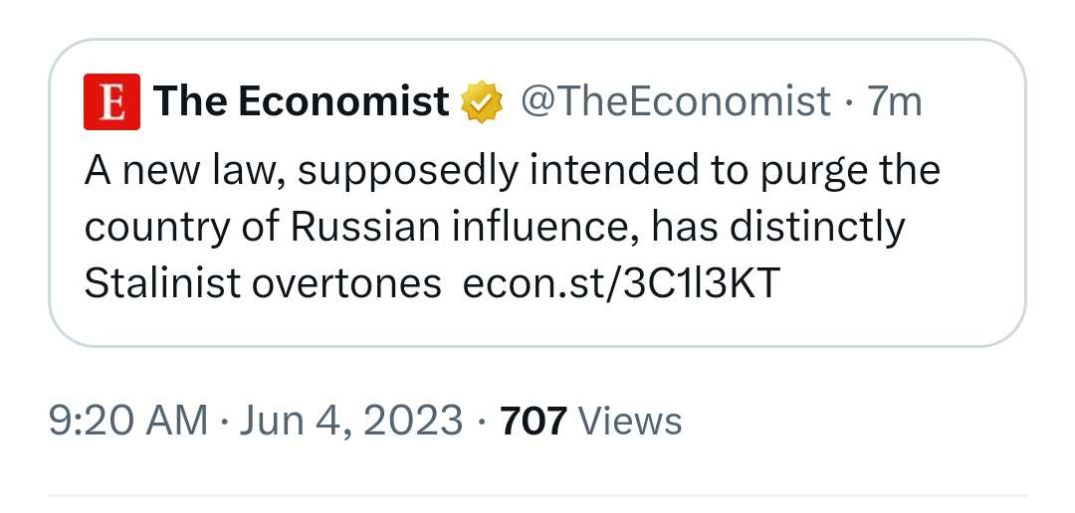Click the separator dot before 707 Views
The height and width of the screenshot is (513, 1075).
[x=482, y=421]
